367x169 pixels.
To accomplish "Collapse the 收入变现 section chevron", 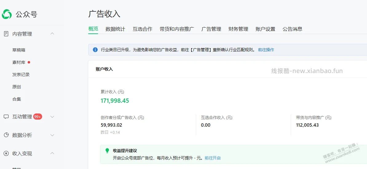I will [53, 153].
